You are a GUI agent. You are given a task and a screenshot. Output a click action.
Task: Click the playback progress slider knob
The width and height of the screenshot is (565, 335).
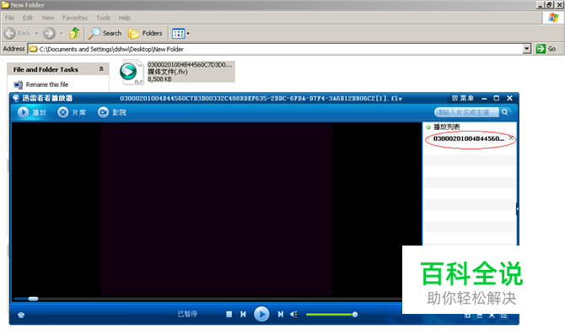(33, 299)
